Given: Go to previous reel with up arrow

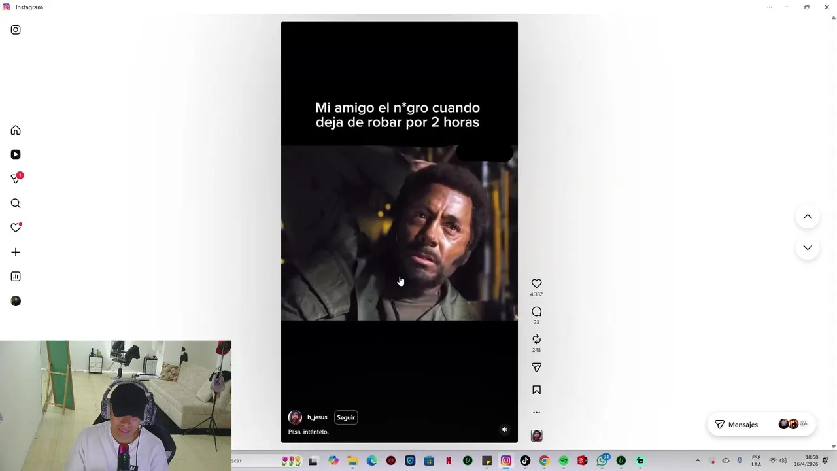Looking at the screenshot, I should coord(808,217).
